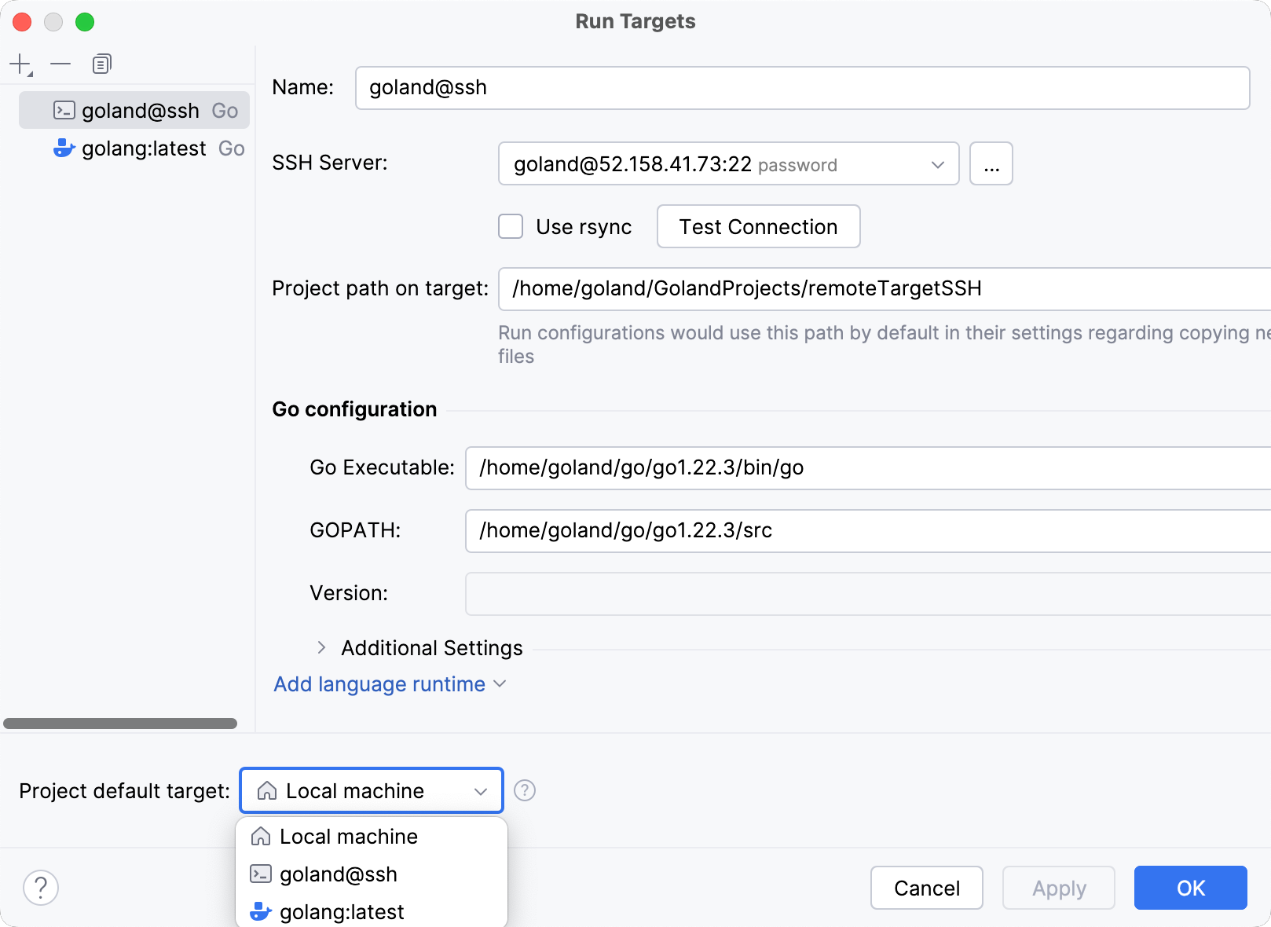Open help from the bottom-left question mark
The width and height of the screenshot is (1271, 927).
[41, 888]
